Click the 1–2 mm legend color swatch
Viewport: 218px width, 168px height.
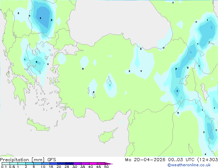22,164
